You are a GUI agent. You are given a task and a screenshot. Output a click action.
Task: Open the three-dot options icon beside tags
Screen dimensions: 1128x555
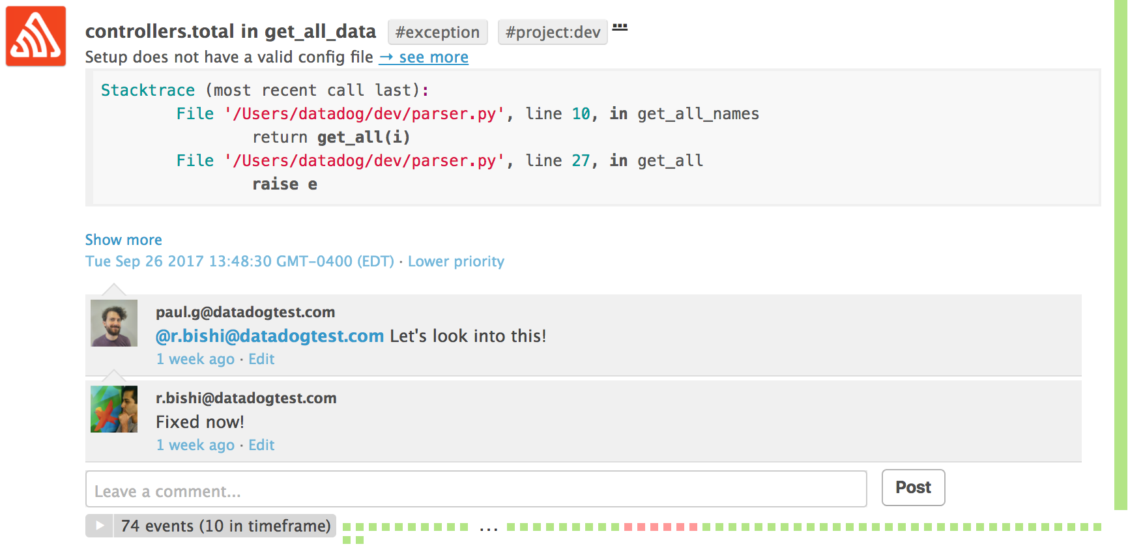(620, 27)
